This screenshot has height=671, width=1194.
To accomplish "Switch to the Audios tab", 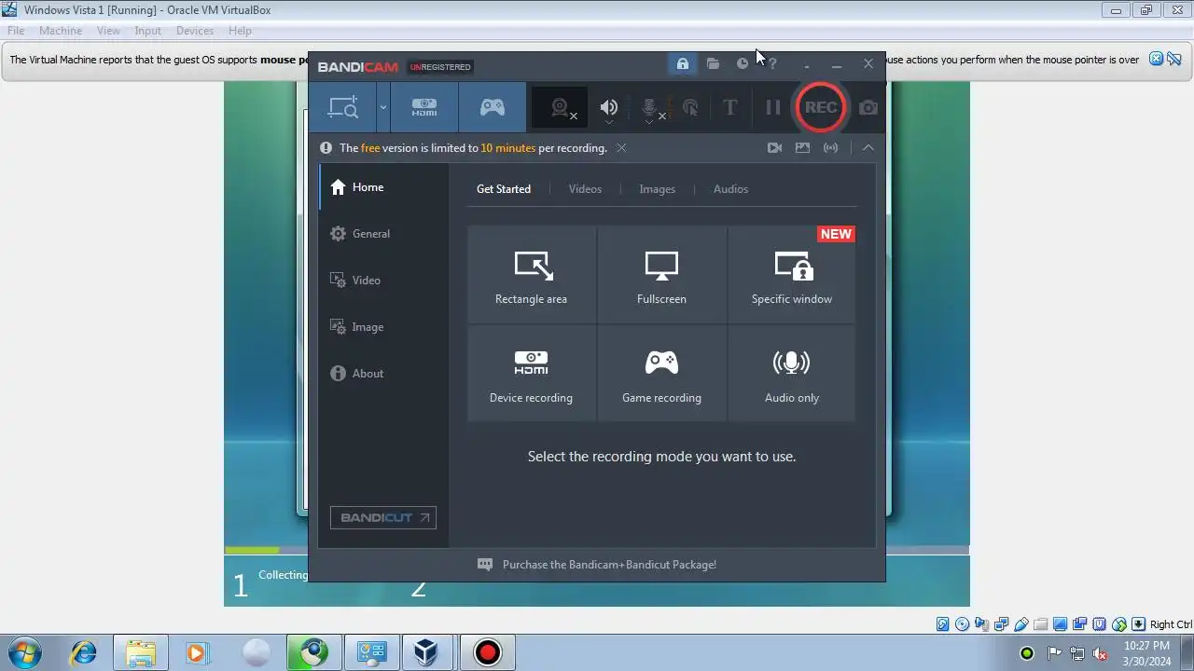I will tap(730, 189).
